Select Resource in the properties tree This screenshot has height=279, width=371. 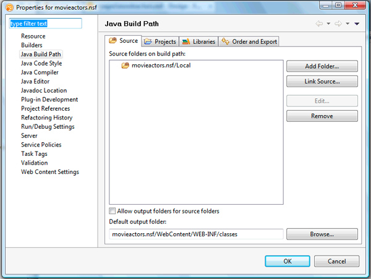[x=33, y=36]
